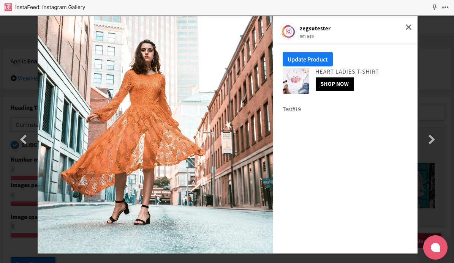Adjust the Images per row slider

click(24, 203)
